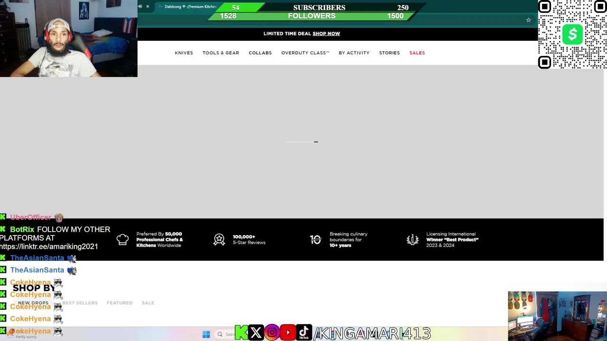Screen dimensions: 607x341
Task: Switch to the FEATURED tab
Action: [120, 303]
